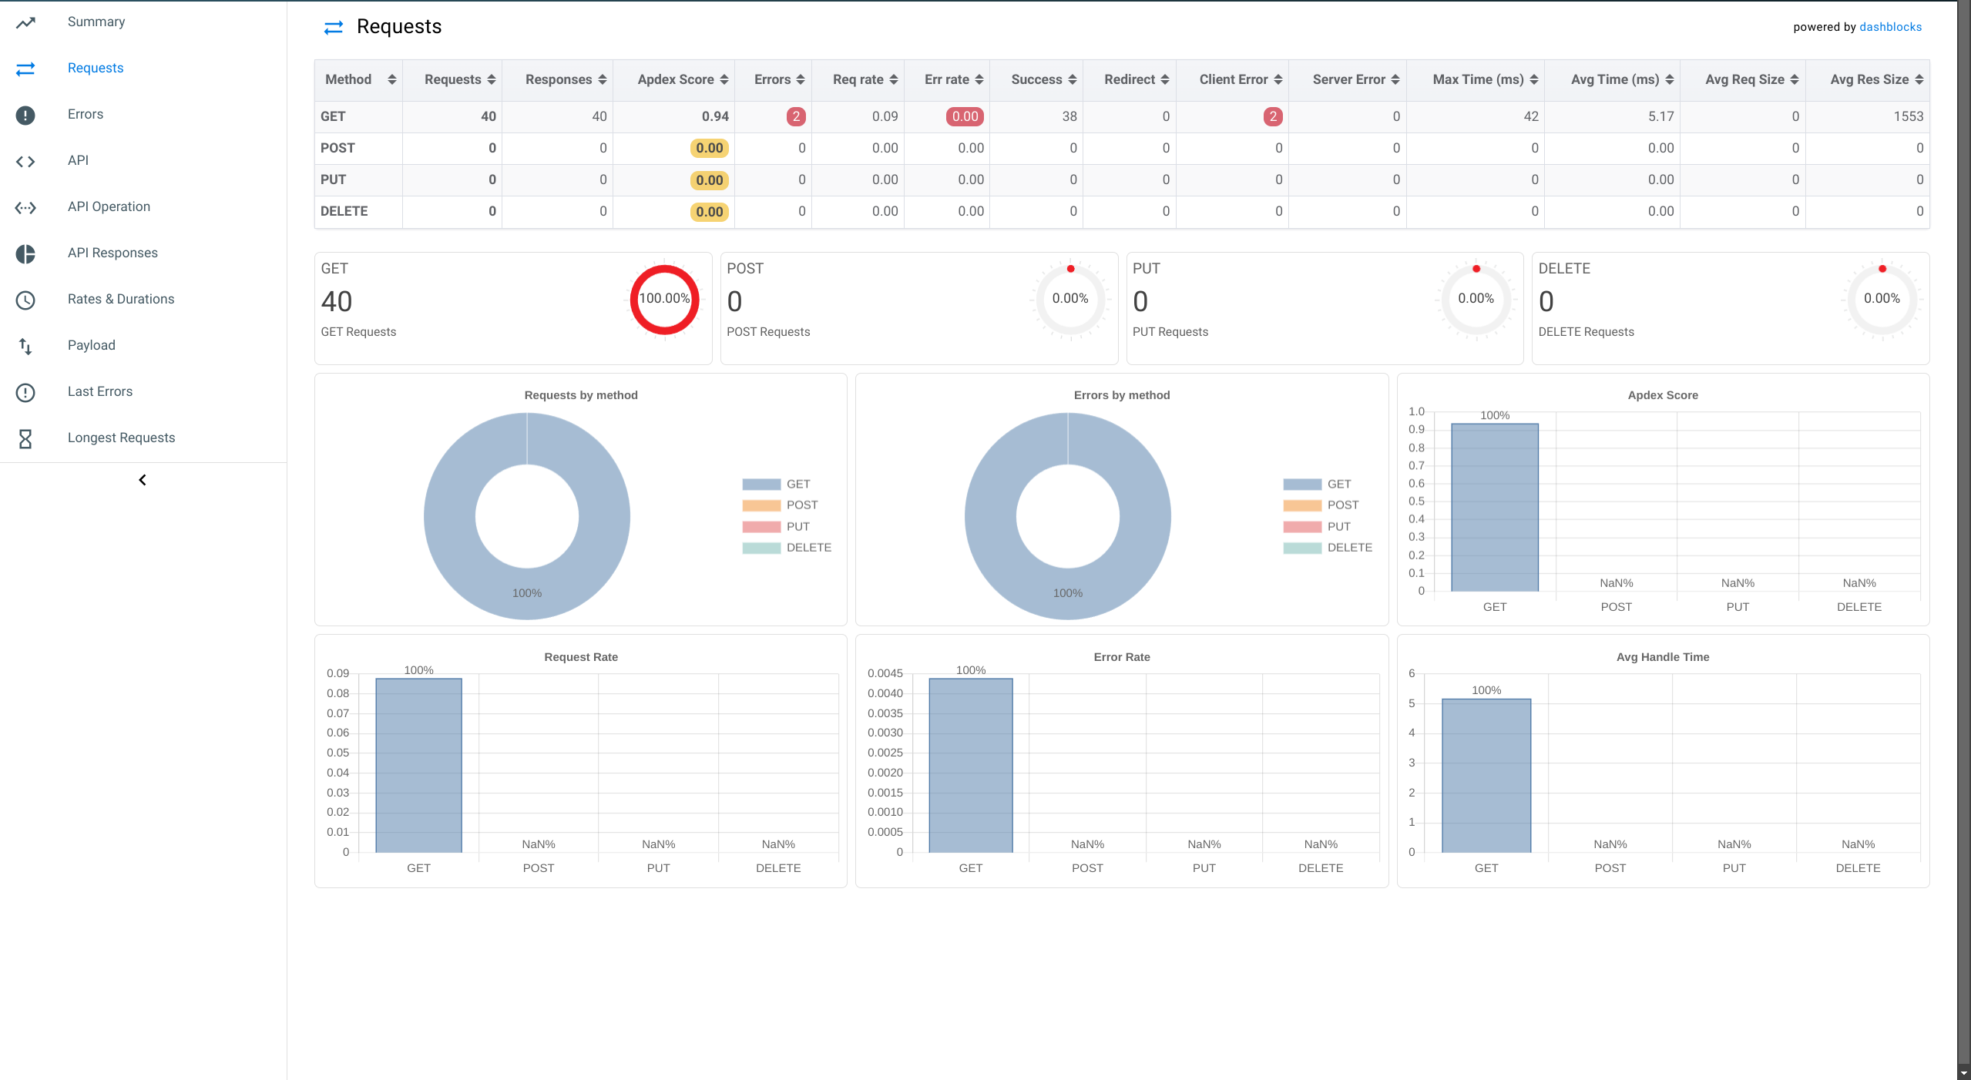Click the Errors exclamation icon in sidebar
The image size is (1971, 1080).
(25, 115)
